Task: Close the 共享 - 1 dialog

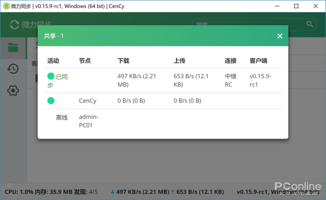Action: (x=280, y=36)
